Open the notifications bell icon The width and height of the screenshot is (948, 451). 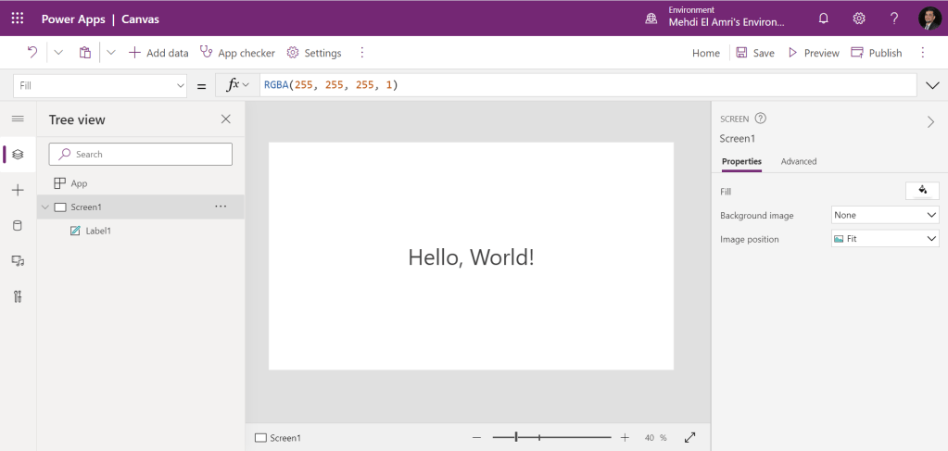tap(823, 19)
